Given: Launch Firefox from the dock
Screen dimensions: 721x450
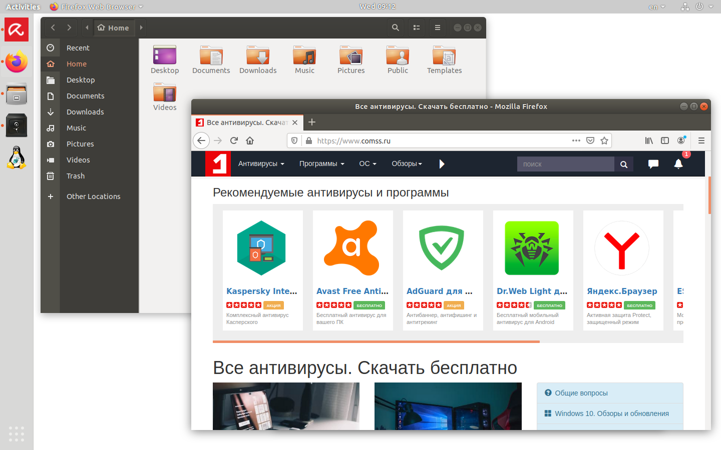Looking at the screenshot, I should [x=17, y=61].
